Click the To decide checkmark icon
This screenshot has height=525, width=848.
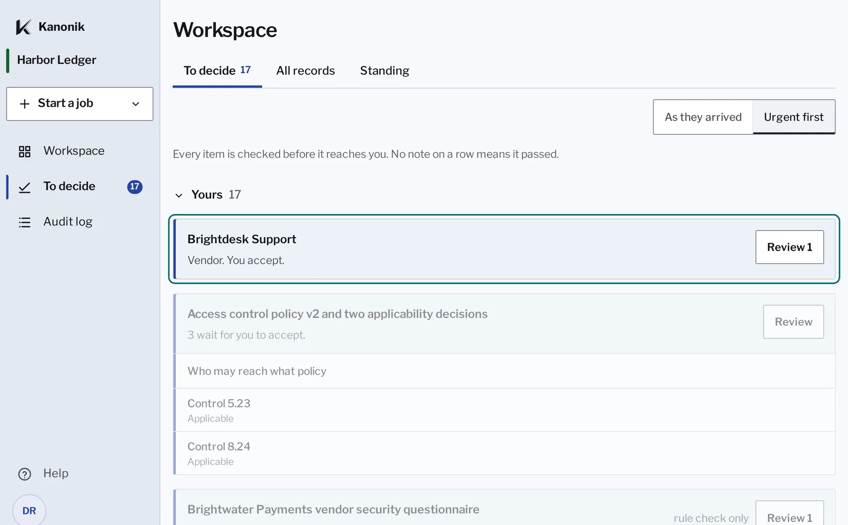tap(25, 187)
